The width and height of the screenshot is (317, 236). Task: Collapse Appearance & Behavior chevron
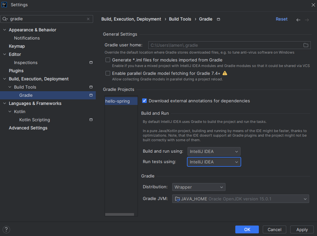pyautogui.click(x=5, y=30)
